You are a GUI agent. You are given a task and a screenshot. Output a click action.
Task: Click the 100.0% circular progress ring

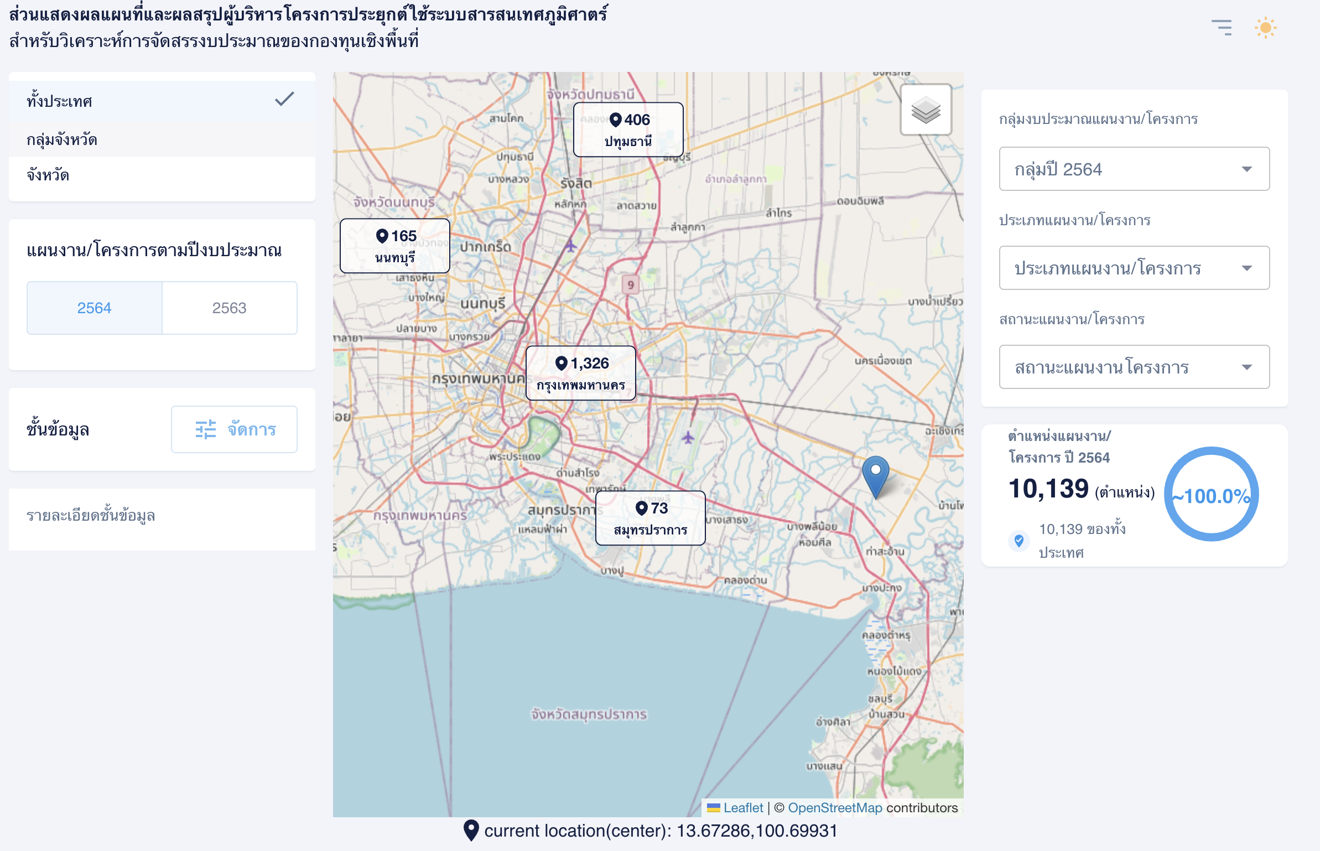[x=1211, y=494]
